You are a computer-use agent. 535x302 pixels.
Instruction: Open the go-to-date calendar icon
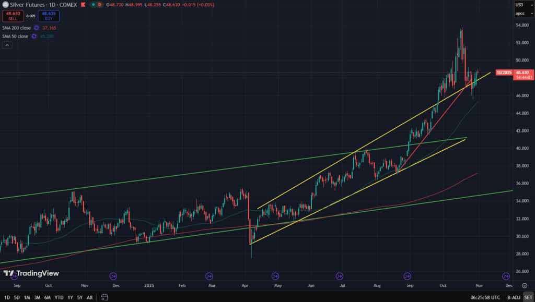[x=104, y=297]
